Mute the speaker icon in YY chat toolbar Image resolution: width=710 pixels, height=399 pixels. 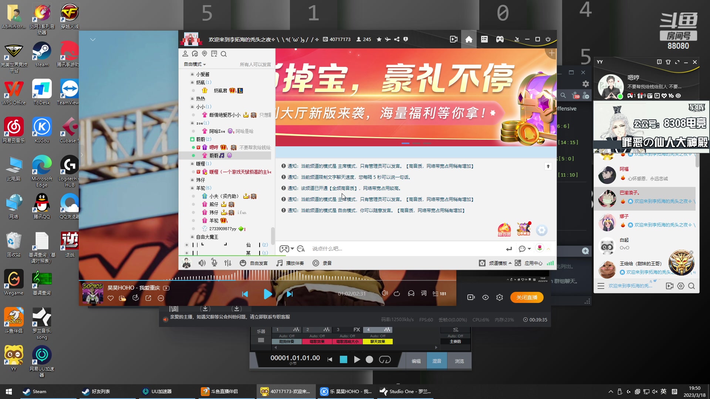point(202,263)
